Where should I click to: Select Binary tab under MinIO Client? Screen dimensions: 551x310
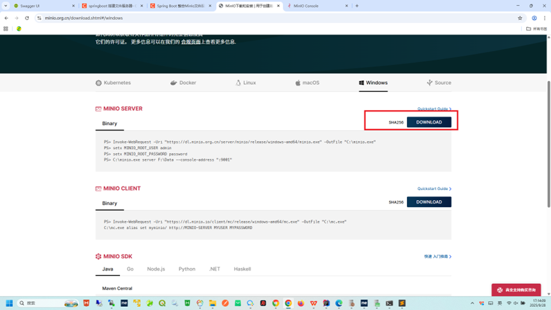point(110,203)
